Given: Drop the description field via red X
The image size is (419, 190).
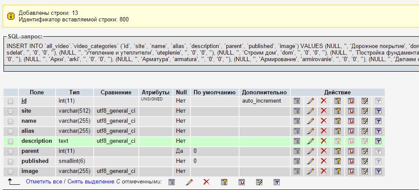Looking at the screenshot, I should (x=324, y=141).
